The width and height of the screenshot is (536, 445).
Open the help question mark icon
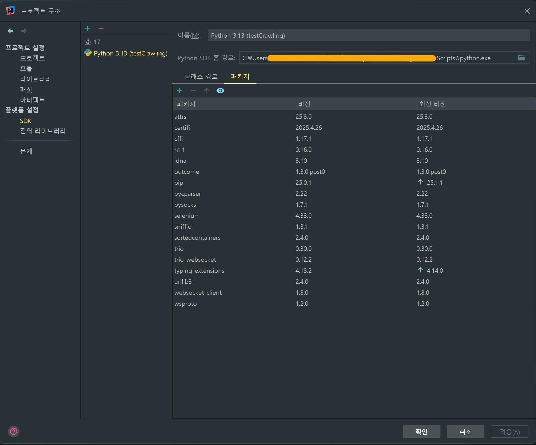tap(14, 431)
